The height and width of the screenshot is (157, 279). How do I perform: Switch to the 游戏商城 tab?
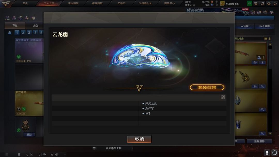(x=97, y=3)
